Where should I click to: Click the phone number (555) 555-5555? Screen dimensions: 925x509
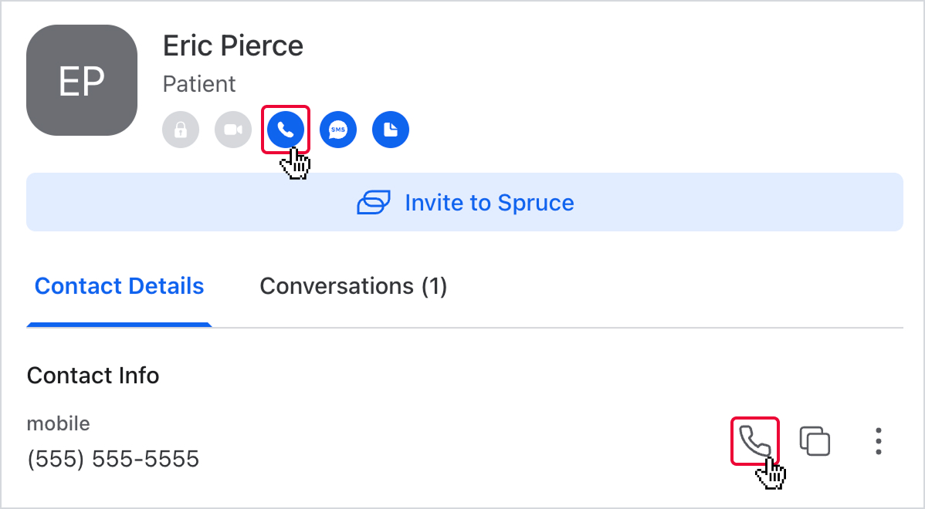coord(113,458)
